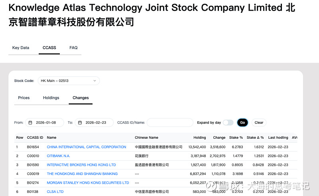This screenshot has height=196, width=319.
Task: Click the company title Knowledge Atlas Technology
Action: tap(152, 15)
